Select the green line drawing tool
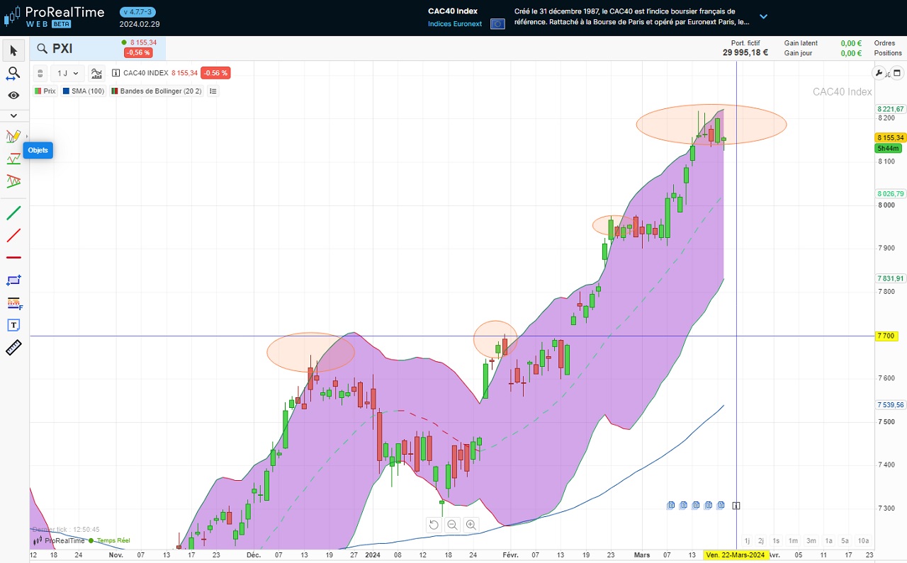The height and width of the screenshot is (563, 907). tap(13, 212)
